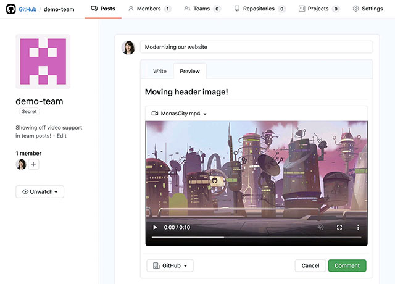Click the demo-team heading in sidebar

tap(39, 101)
